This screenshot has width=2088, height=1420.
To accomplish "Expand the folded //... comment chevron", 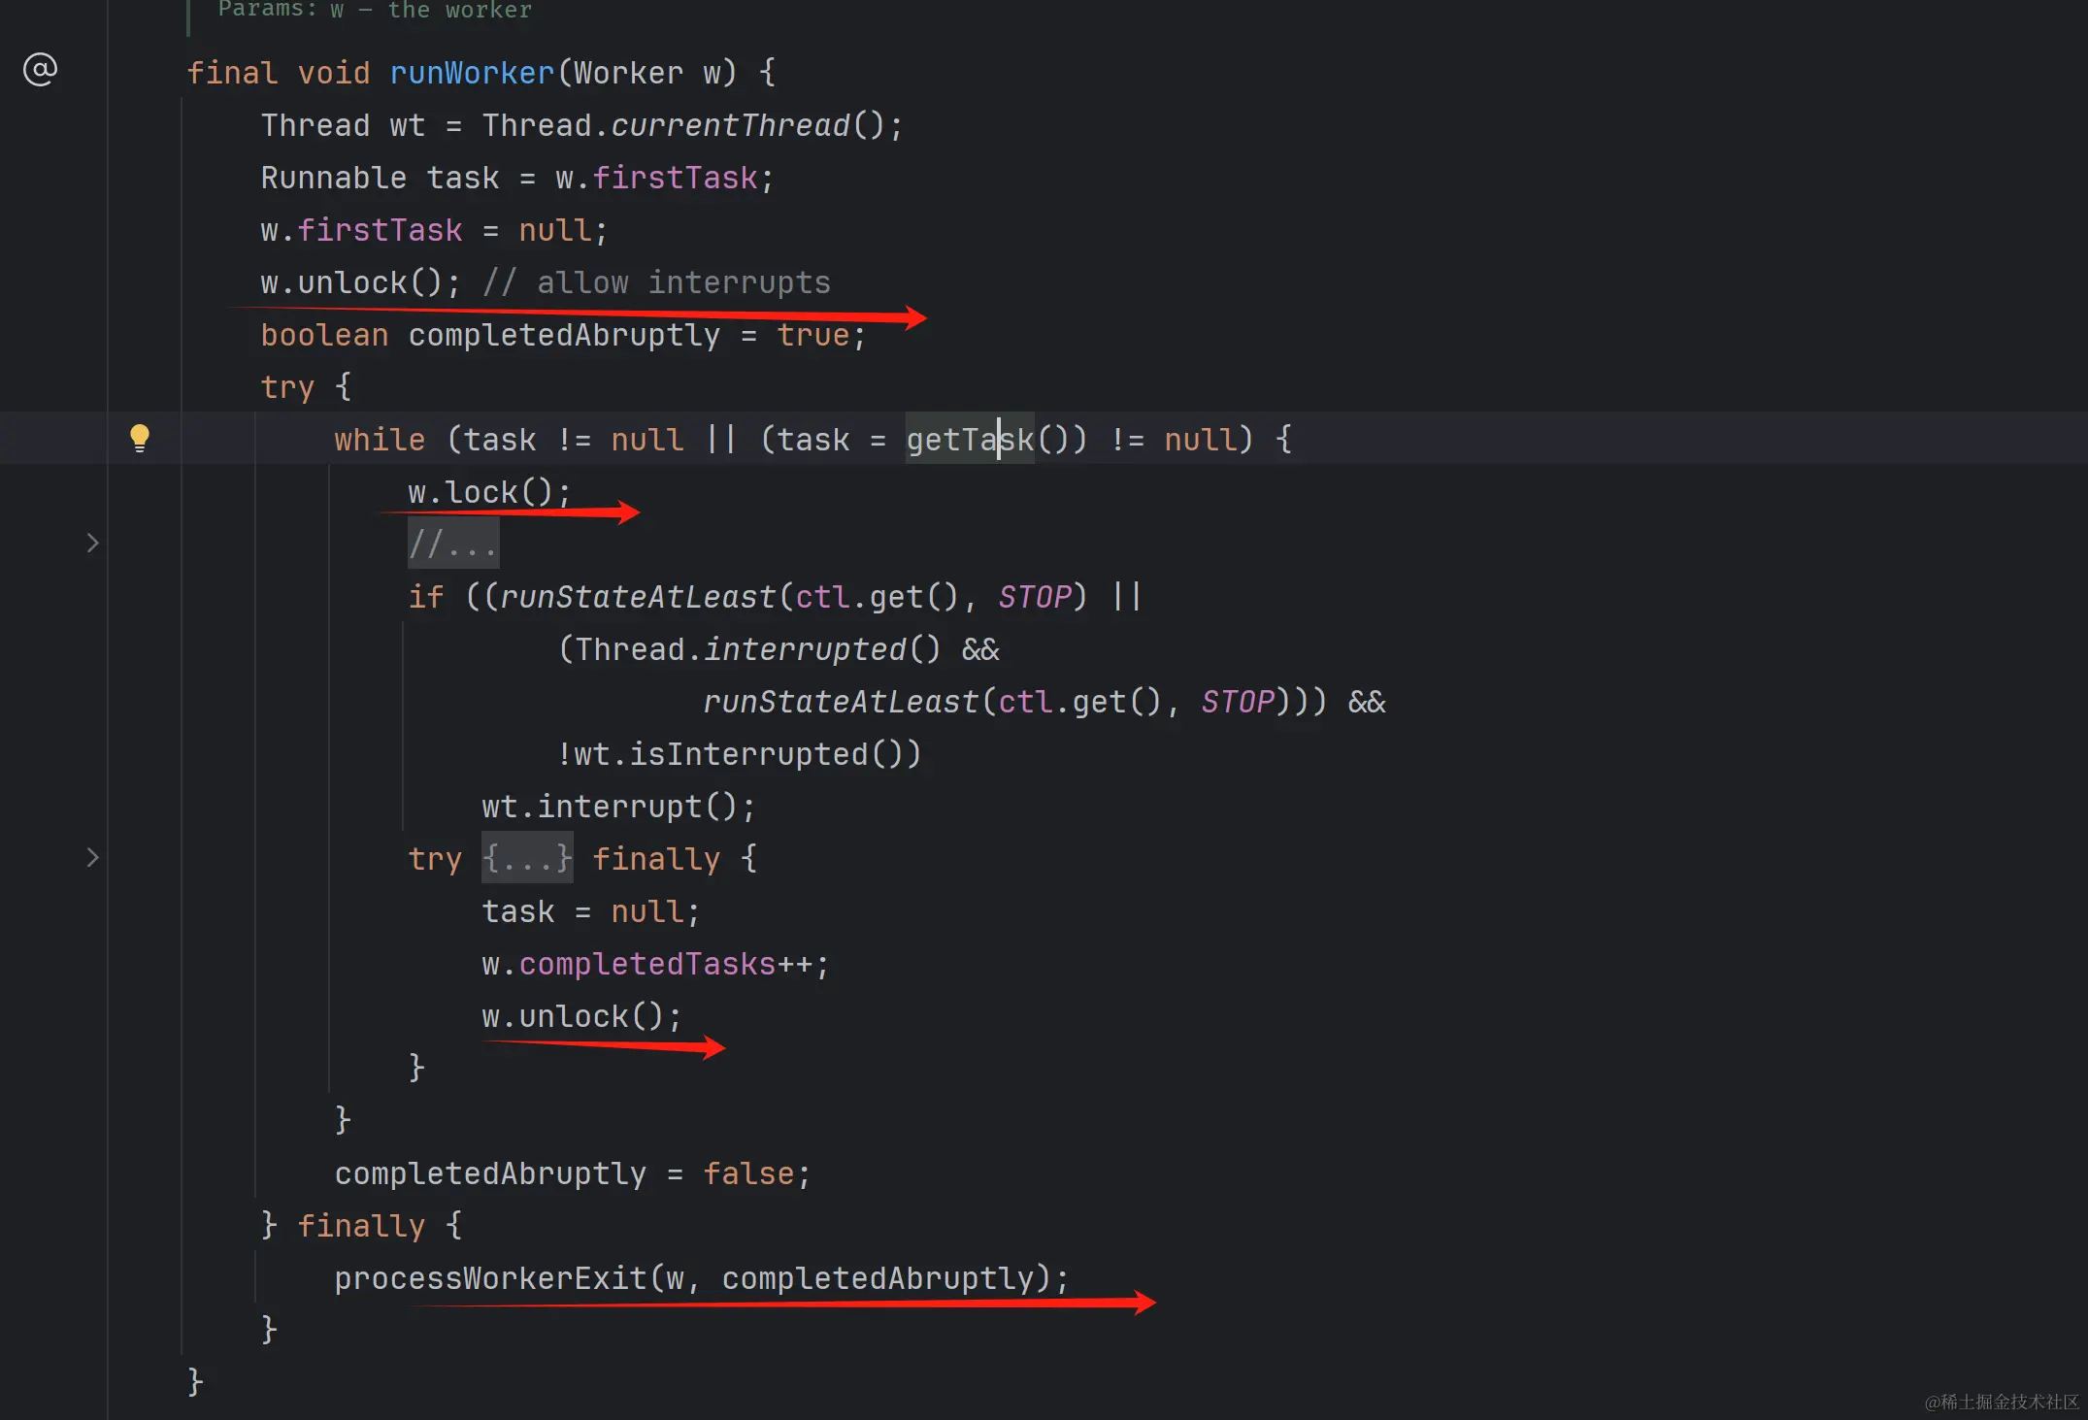I will (x=92, y=543).
